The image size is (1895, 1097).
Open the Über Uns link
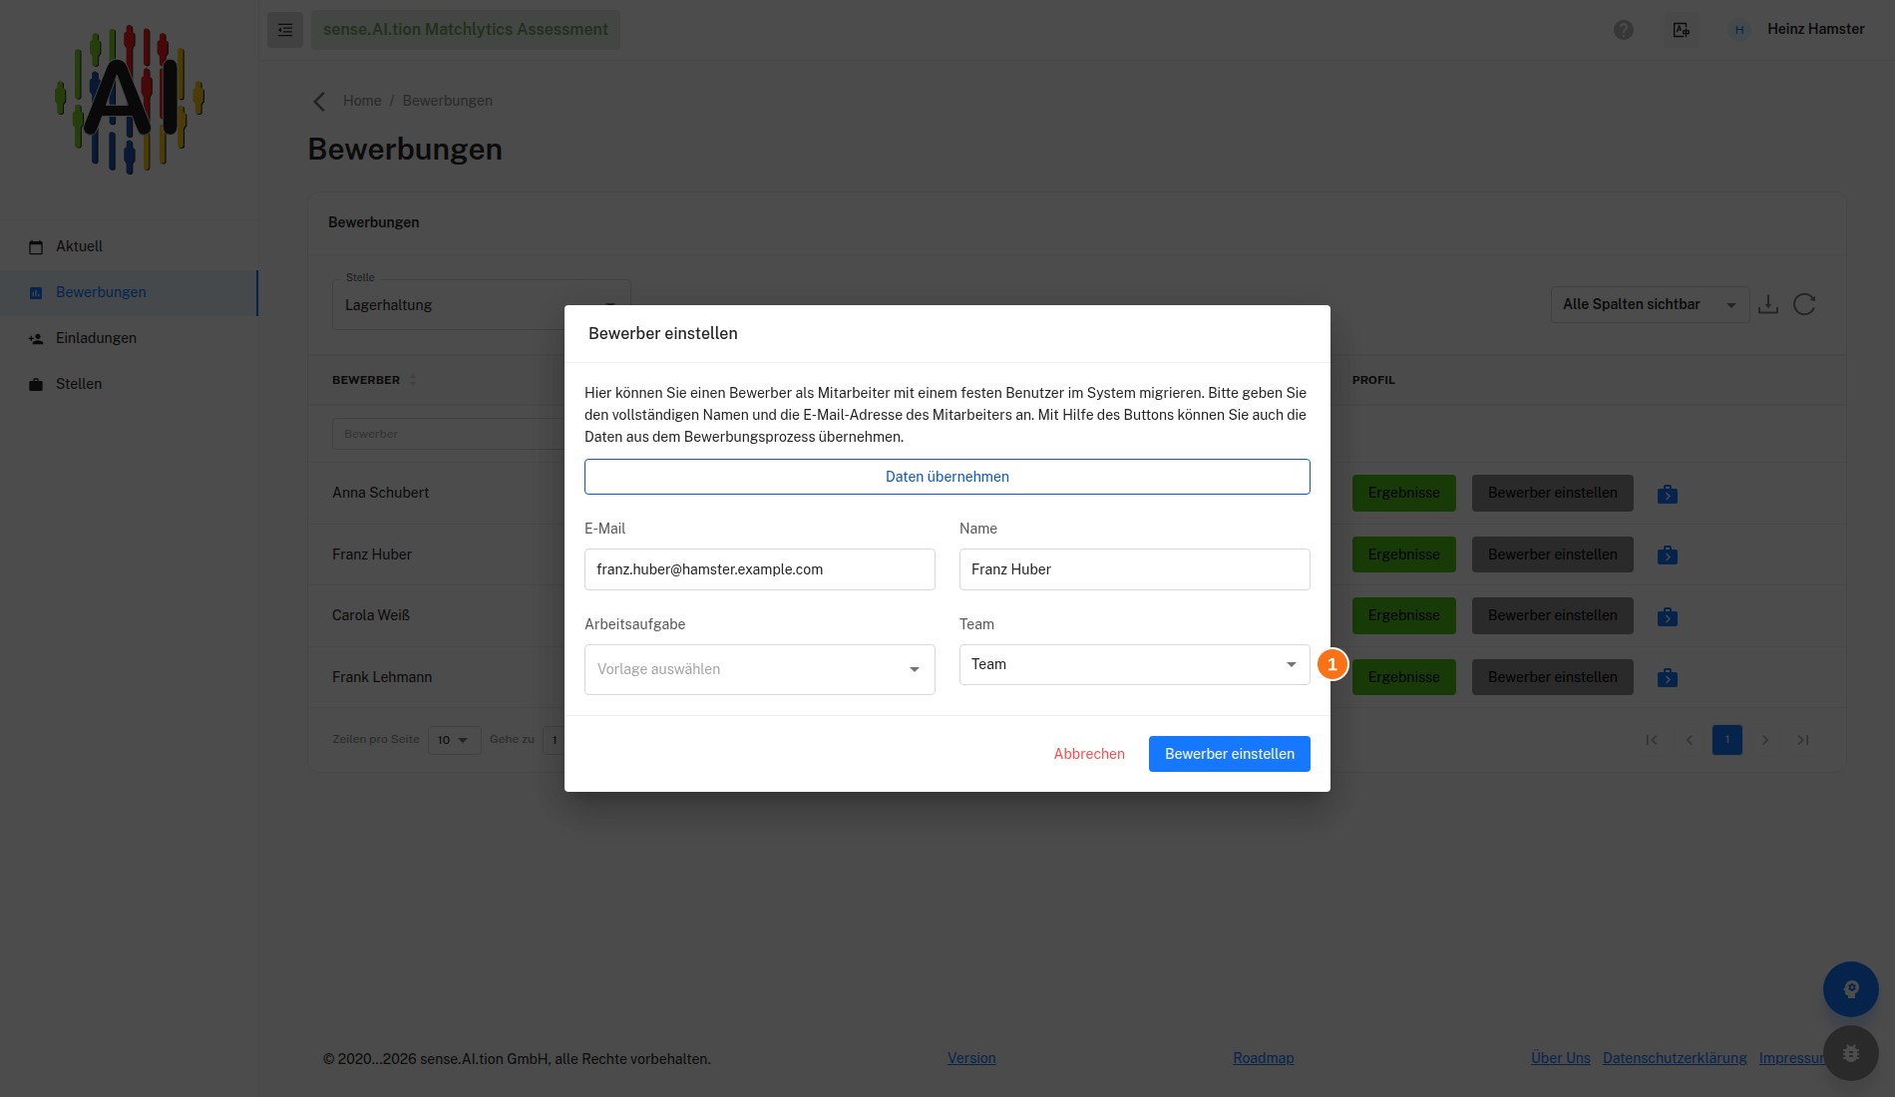pos(1561,1058)
